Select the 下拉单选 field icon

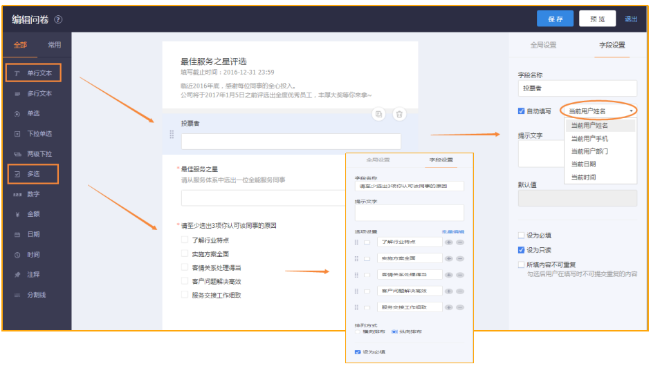click(17, 134)
